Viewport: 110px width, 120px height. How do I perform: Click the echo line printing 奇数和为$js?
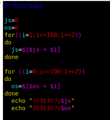click(x=43, y=101)
